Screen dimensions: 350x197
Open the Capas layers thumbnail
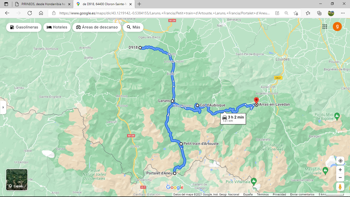(x=17, y=180)
